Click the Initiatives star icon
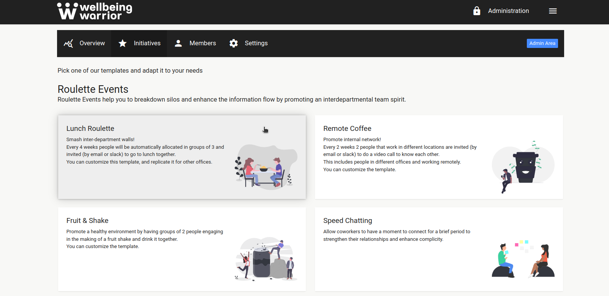 point(122,43)
